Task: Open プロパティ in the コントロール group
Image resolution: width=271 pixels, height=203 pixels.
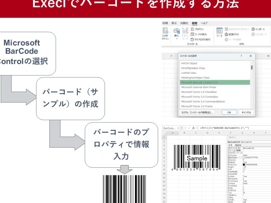Action: 197,29
